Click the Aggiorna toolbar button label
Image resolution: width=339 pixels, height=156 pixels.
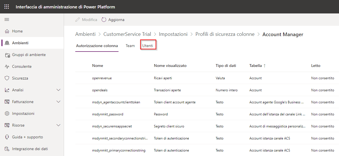coord(116,20)
